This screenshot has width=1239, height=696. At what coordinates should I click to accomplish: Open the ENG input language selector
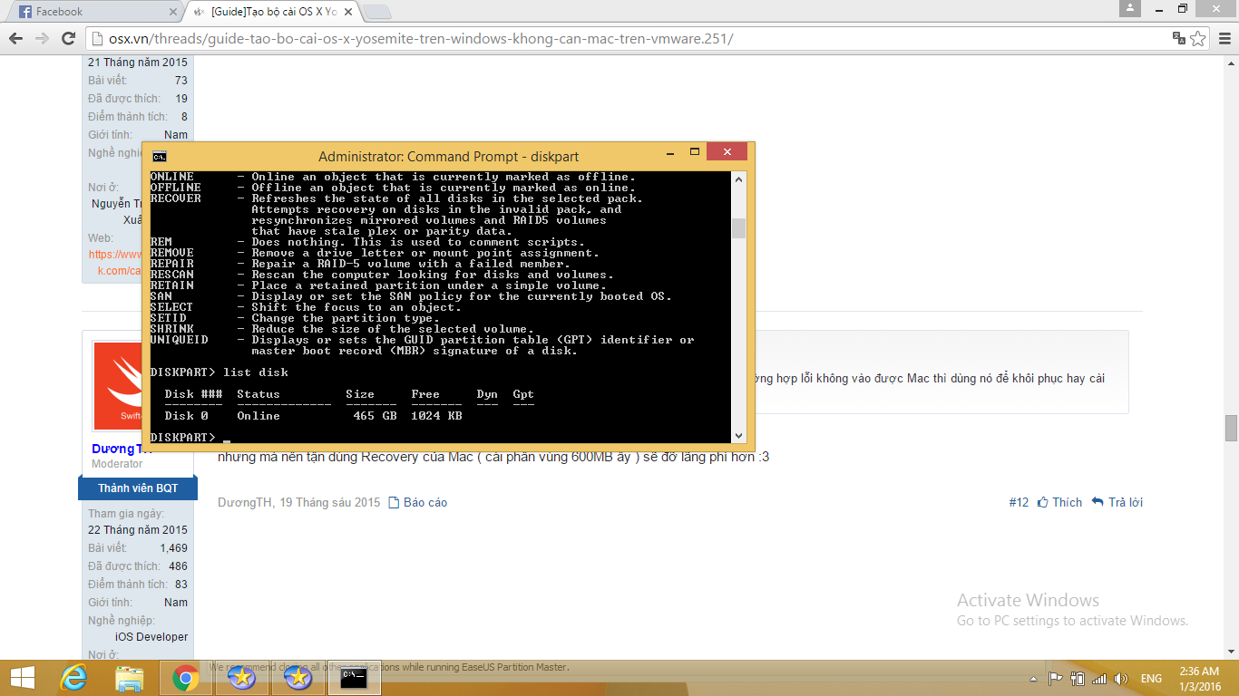tap(1151, 679)
